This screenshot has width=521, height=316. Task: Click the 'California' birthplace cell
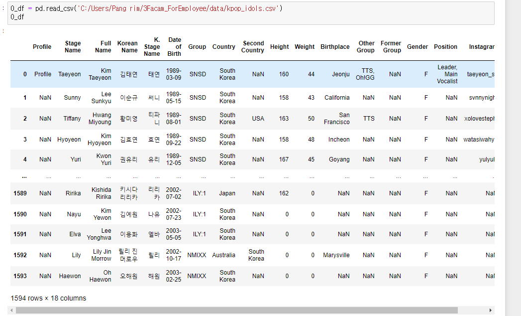337,98
